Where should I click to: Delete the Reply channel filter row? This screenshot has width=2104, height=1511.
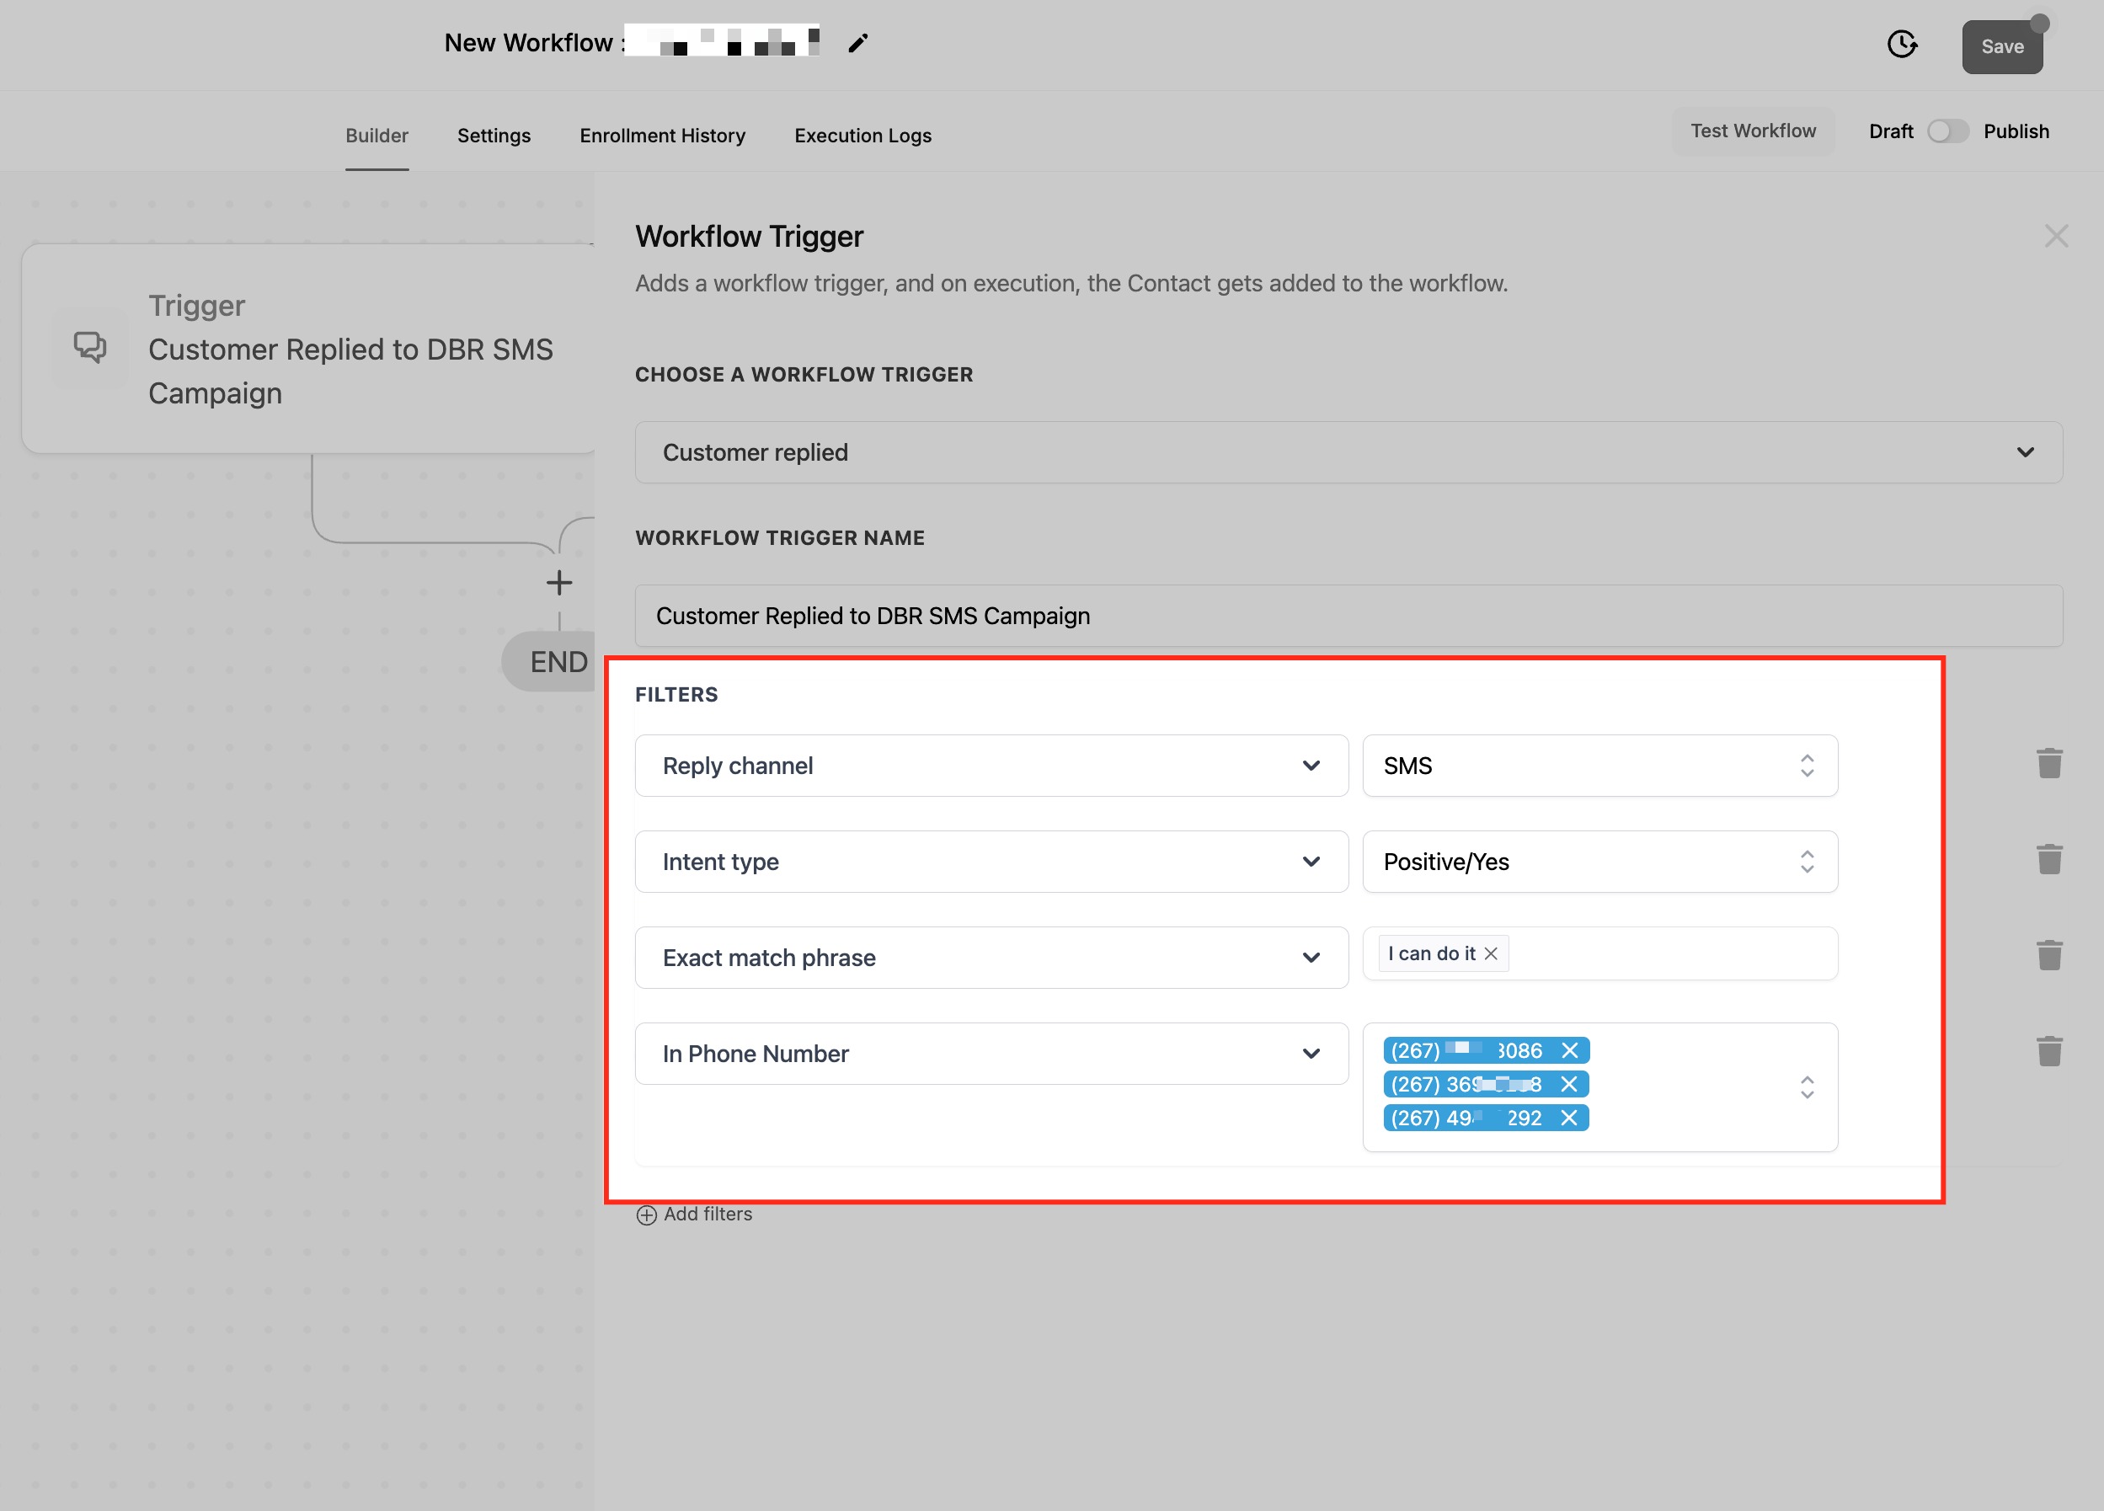2048,763
